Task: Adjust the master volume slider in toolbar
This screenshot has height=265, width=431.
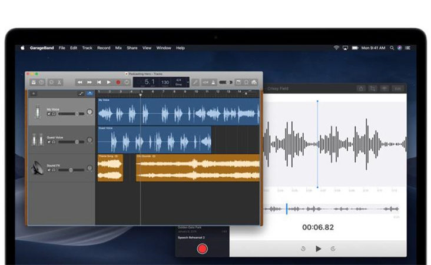Action: pos(226,82)
